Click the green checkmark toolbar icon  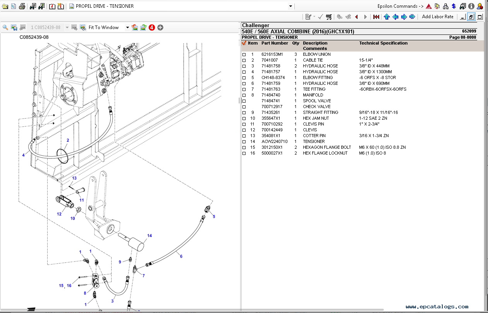pyautogui.click(x=321, y=17)
